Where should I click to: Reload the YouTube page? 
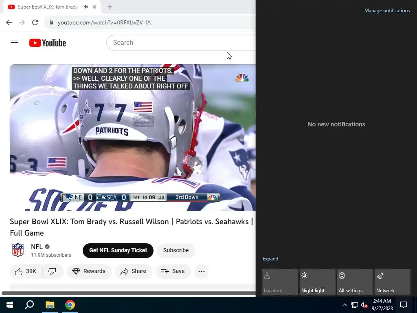[35, 22]
